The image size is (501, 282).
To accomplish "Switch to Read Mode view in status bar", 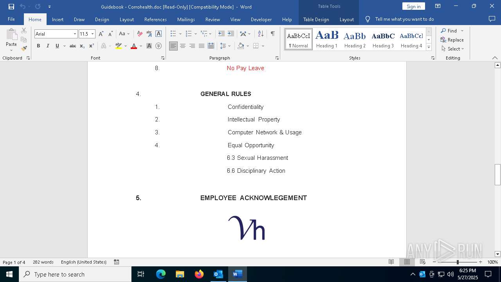I will click(391, 262).
